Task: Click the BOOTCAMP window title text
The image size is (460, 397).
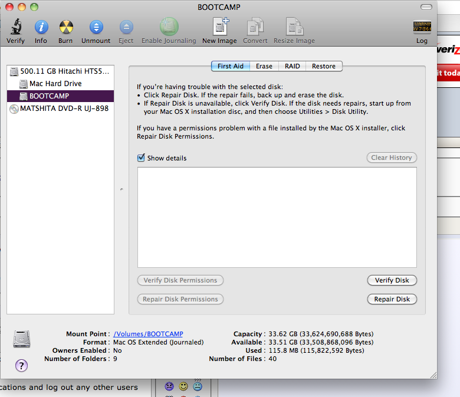Action: [219, 7]
